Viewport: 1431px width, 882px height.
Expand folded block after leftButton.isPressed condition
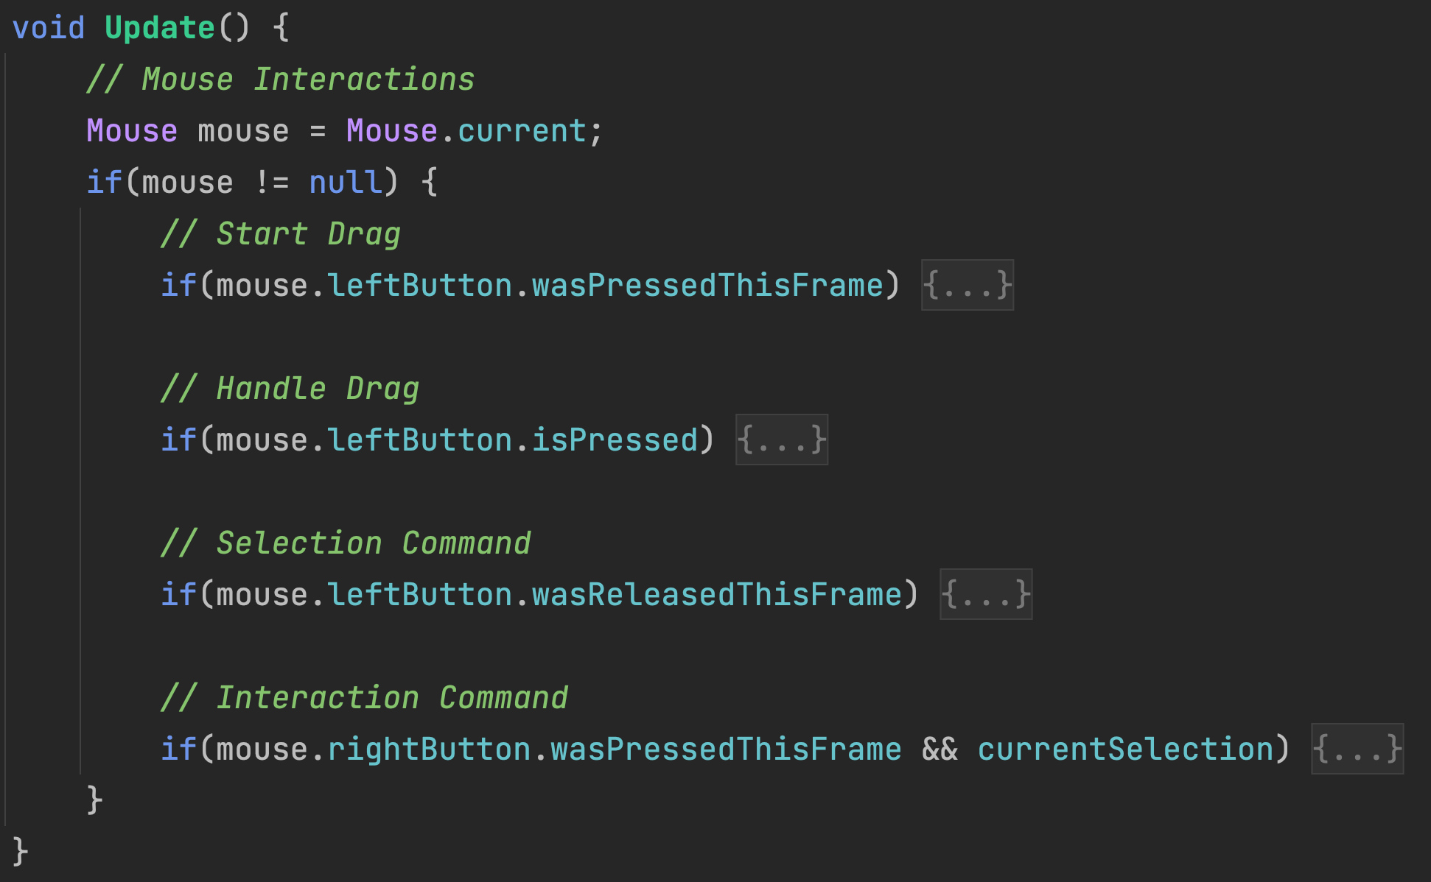[x=781, y=440]
